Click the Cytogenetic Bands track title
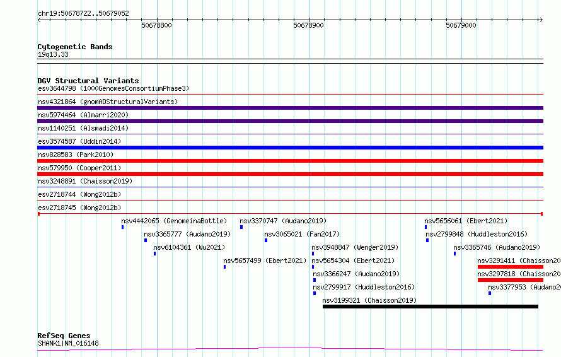 75,47
